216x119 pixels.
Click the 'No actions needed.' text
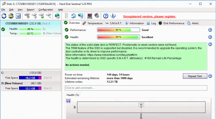pyautogui.click(x=77, y=65)
